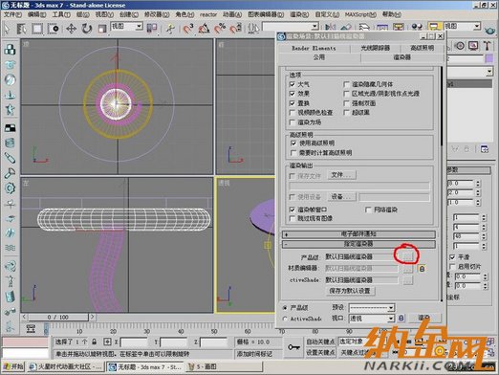The image size is (499, 375).
Task: Click the viewport lock icon near Render button
Action: 401,318
